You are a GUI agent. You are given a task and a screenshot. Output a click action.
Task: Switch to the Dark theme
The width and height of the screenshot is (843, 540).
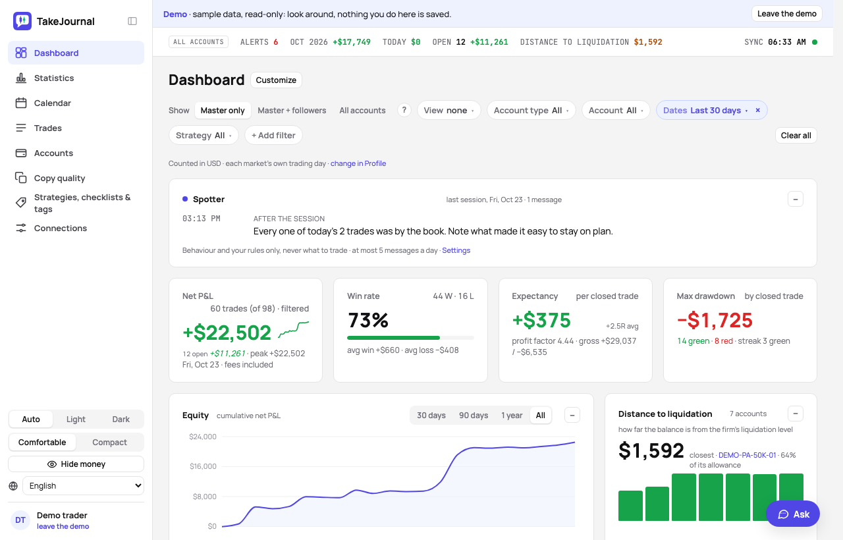click(121, 419)
